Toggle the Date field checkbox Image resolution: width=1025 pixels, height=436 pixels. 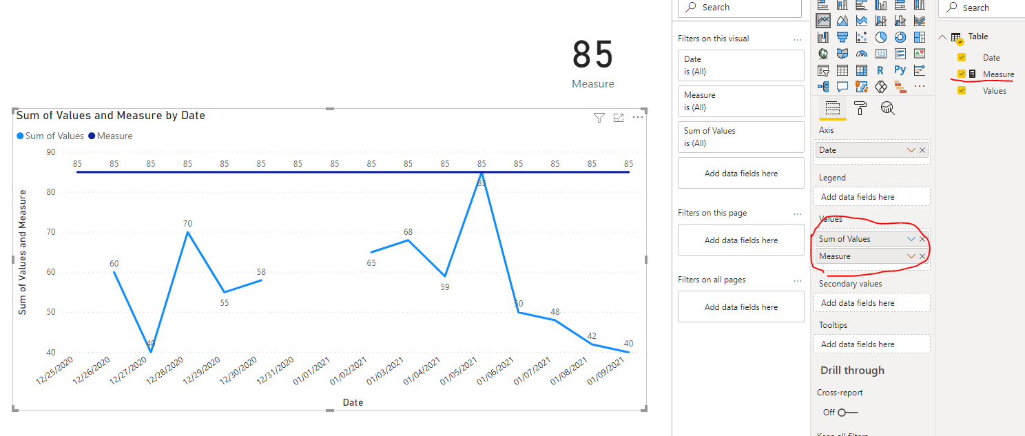[962, 57]
